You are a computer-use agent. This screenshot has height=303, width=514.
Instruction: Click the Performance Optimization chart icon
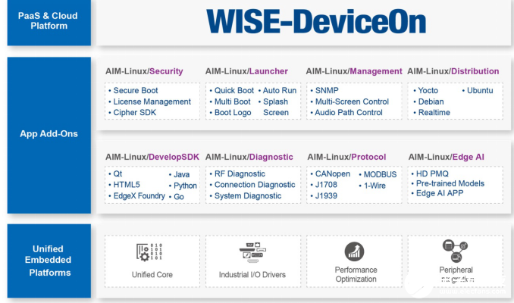(354, 251)
